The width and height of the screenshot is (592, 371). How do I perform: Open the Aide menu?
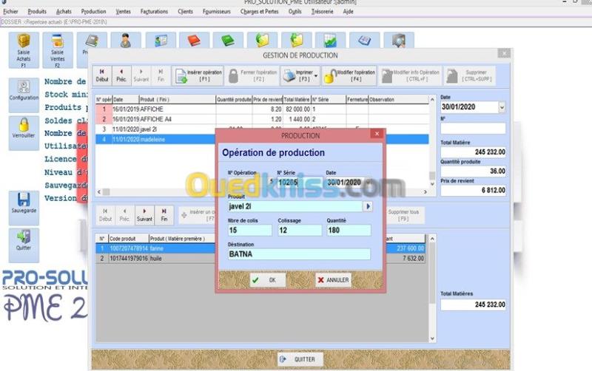(348, 12)
